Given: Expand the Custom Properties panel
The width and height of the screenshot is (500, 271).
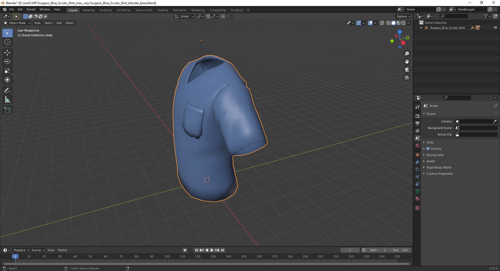Looking at the screenshot, I should (x=440, y=174).
